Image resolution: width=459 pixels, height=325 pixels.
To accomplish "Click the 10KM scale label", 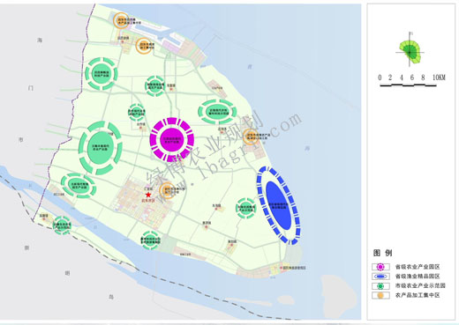I will [439, 78].
